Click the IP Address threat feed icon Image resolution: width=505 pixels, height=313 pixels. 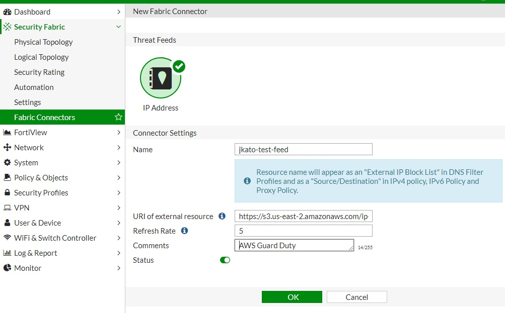pyautogui.click(x=161, y=78)
